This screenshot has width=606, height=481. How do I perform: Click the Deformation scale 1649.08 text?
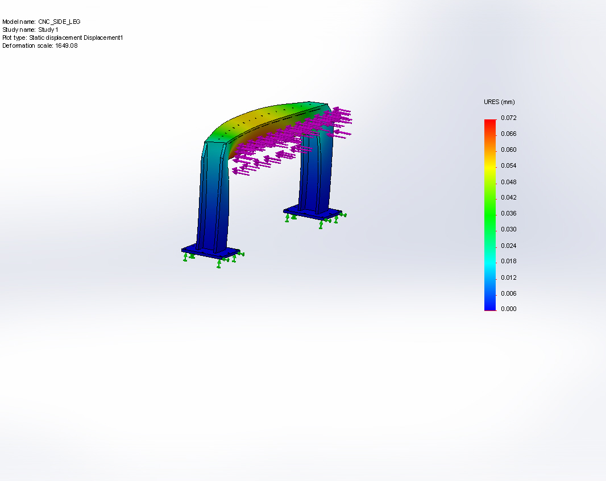(x=40, y=45)
